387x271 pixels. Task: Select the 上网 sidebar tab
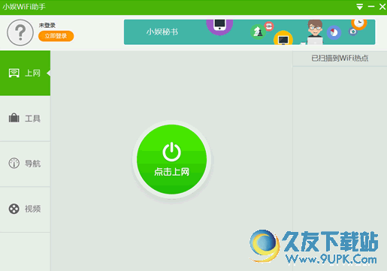click(25, 73)
